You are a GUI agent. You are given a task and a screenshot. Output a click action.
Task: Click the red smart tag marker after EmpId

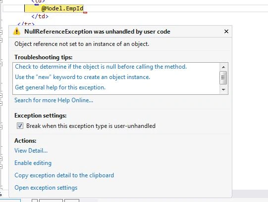85,12
